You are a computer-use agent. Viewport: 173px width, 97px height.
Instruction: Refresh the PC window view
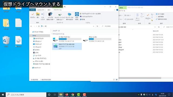pyautogui.click(x=97, y=26)
